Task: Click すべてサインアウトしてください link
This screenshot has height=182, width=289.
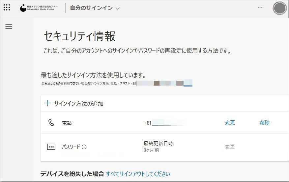Action: pos(138,174)
